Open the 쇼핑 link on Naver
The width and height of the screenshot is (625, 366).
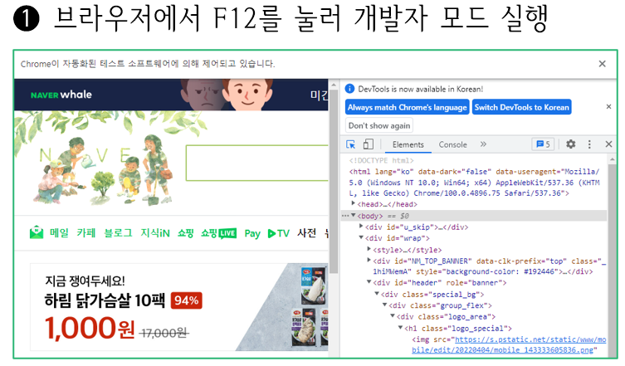(185, 233)
